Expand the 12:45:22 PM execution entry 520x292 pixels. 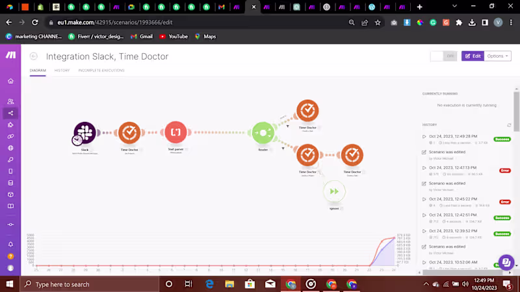(424, 199)
